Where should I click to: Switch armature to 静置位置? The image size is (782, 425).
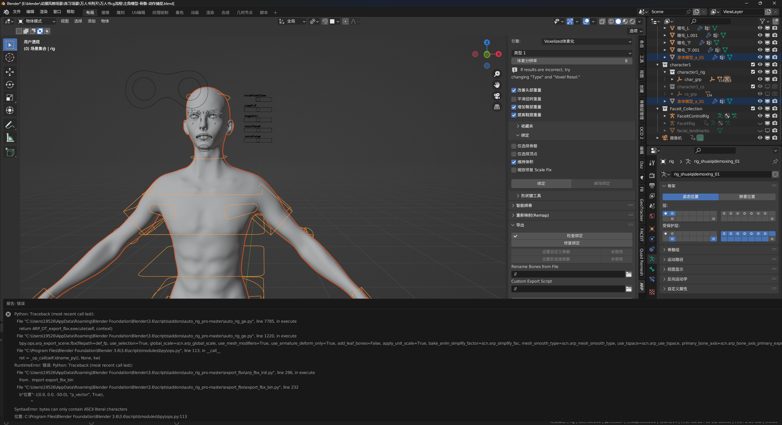(x=747, y=197)
